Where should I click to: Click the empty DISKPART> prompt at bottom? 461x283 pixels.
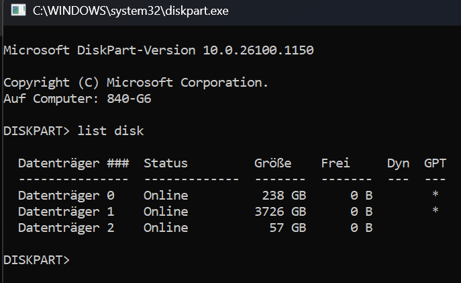[36, 260]
